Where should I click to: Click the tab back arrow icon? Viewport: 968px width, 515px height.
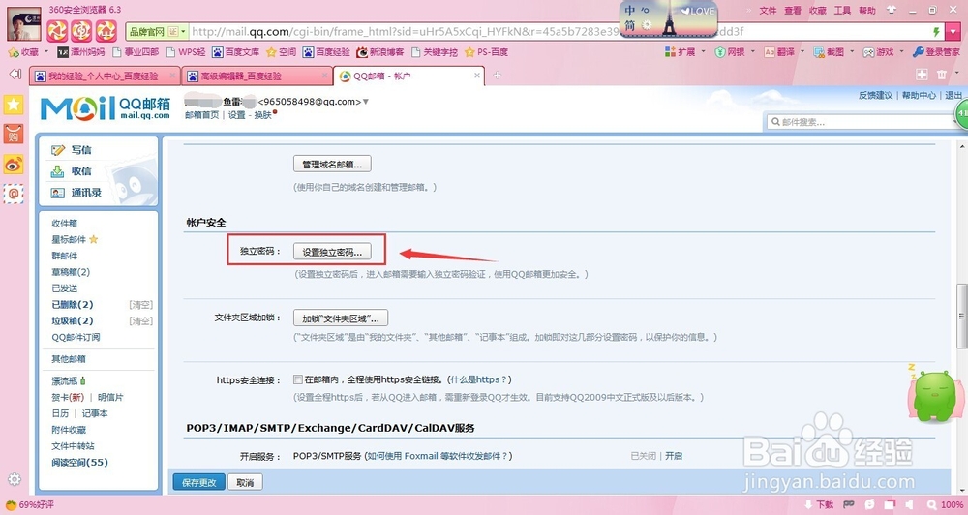[x=15, y=75]
